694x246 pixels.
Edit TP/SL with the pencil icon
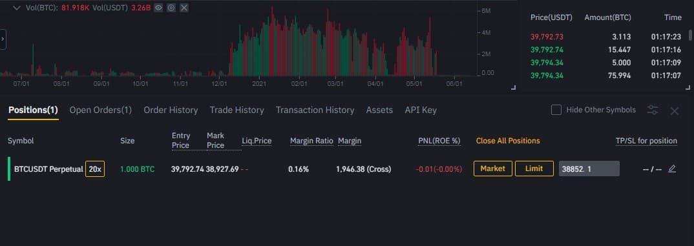coord(672,169)
